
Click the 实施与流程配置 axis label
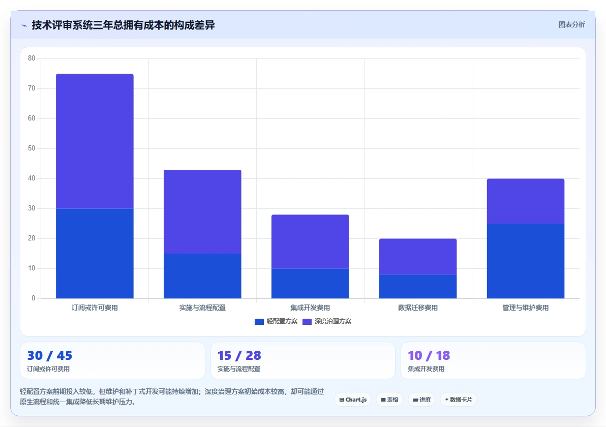point(202,308)
